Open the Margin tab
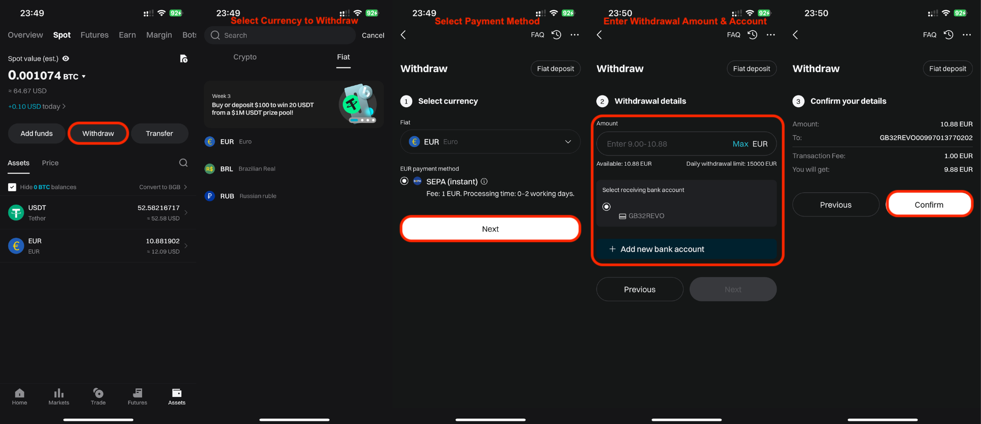This screenshot has height=424, width=981. (159, 35)
